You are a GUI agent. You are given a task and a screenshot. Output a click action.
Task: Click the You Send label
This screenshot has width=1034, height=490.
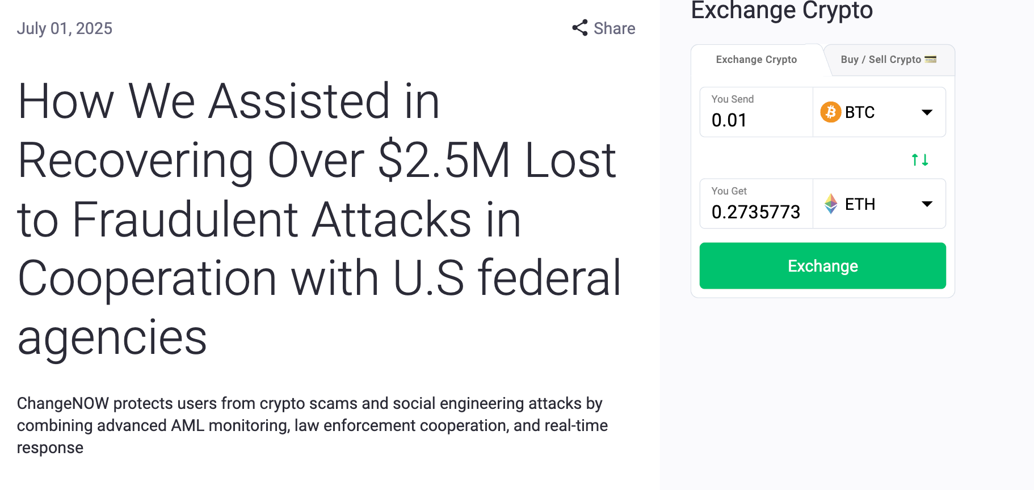point(732,99)
